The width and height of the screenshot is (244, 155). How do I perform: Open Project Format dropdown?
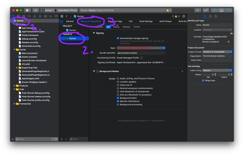[x=217, y=52]
